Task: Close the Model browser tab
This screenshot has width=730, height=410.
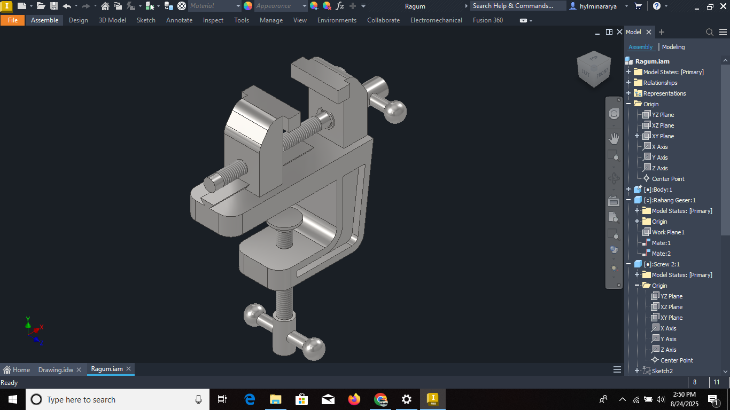Action: pos(649,32)
